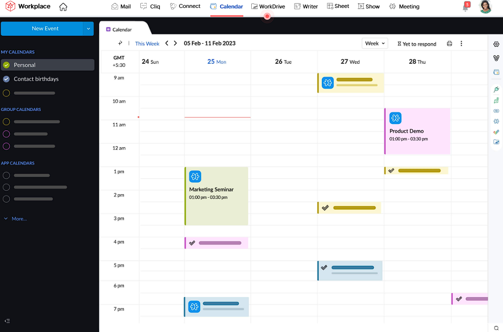Select the Calendar tab above the toolbar
The height and width of the screenshot is (332, 503).
pyautogui.click(x=122, y=29)
